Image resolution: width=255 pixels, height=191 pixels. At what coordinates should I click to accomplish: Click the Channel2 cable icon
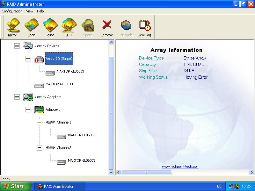(50, 148)
